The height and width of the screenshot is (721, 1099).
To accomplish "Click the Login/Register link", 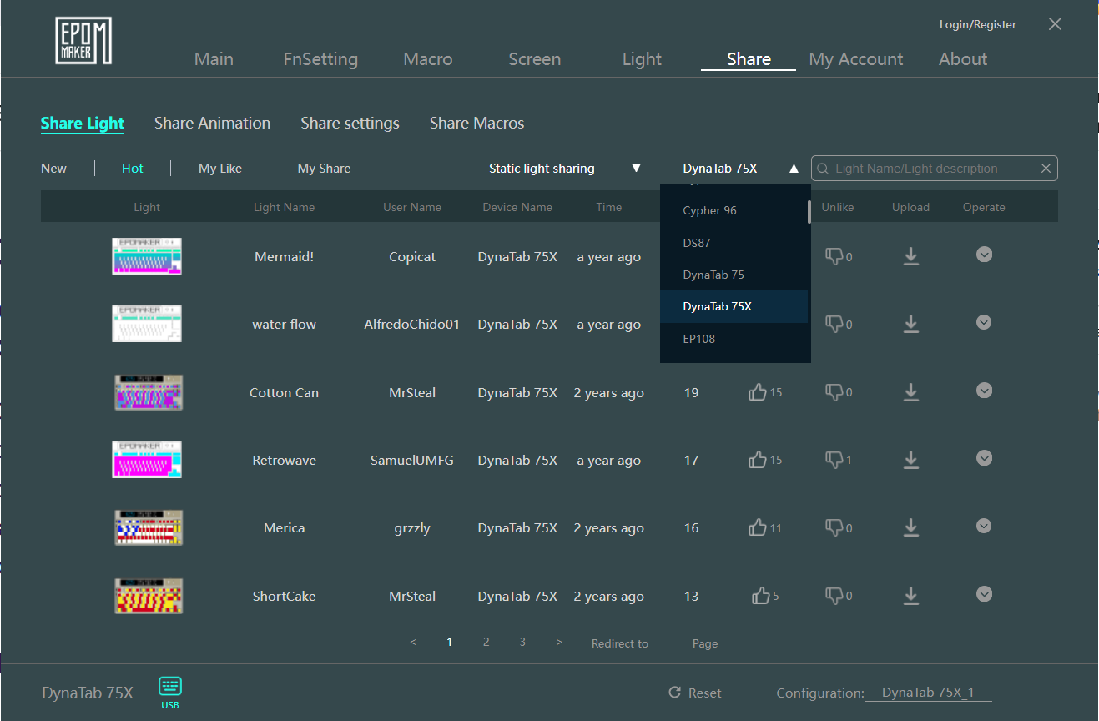I will click(977, 24).
